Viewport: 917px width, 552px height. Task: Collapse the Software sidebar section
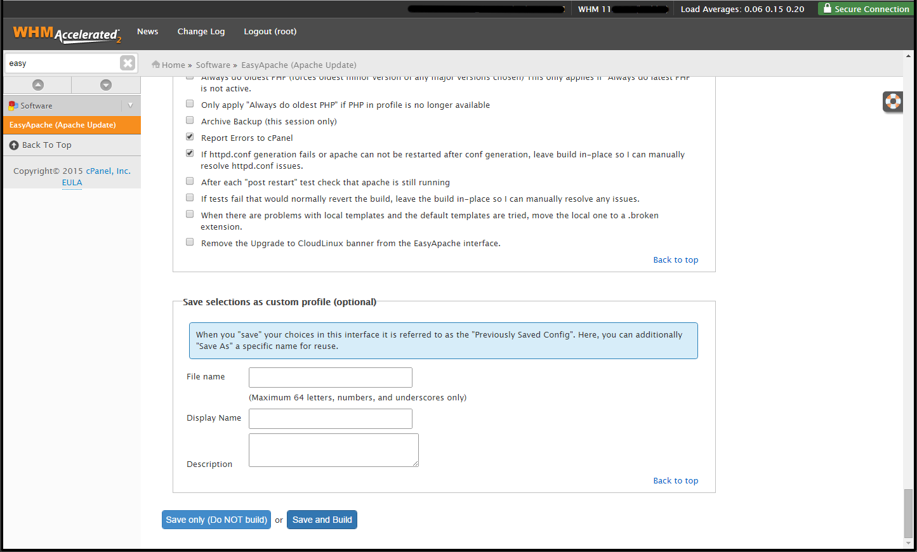coord(130,105)
